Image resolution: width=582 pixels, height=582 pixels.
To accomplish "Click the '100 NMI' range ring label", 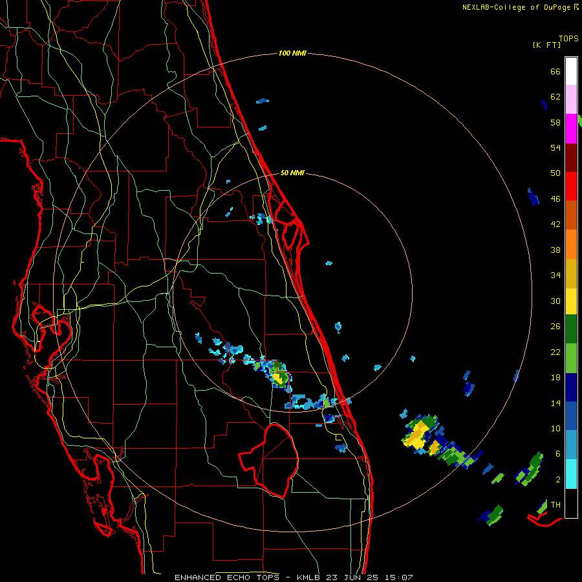I will [x=292, y=54].
